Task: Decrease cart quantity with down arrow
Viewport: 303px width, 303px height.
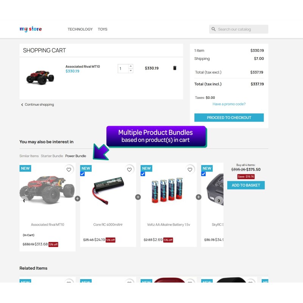Action: point(131,70)
